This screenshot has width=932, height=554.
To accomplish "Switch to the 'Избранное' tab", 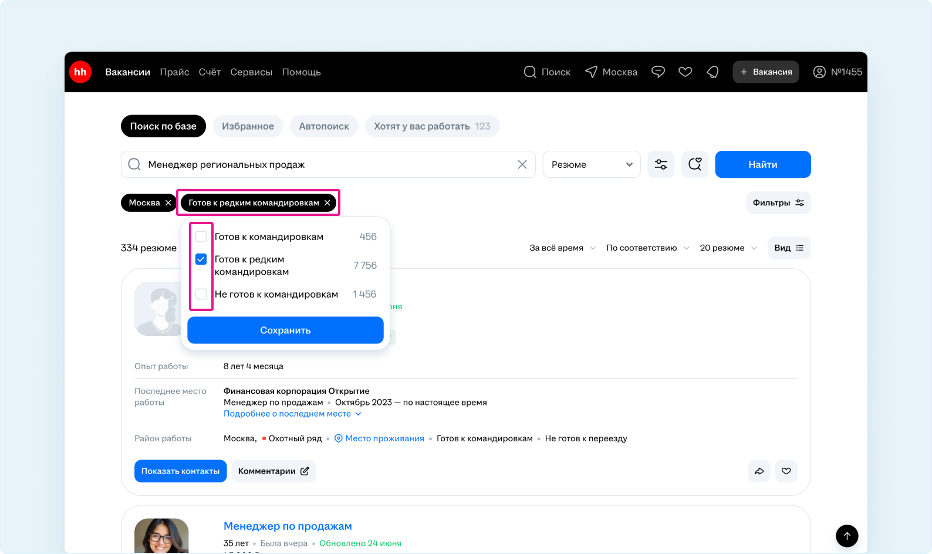I will pyautogui.click(x=248, y=126).
